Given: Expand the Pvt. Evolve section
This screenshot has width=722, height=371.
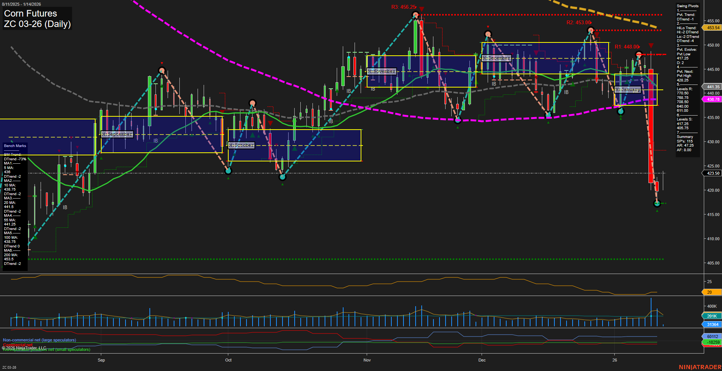Looking at the screenshot, I should tap(687, 49).
